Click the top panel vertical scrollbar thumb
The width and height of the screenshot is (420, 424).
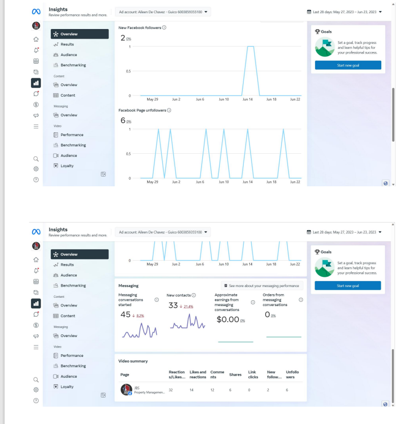[x=393, y=115]
